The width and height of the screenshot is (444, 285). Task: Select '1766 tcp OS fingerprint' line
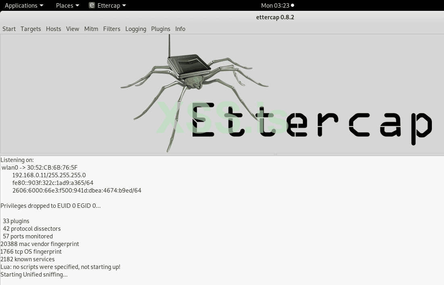pyautogui.click(x=31, y=251)
